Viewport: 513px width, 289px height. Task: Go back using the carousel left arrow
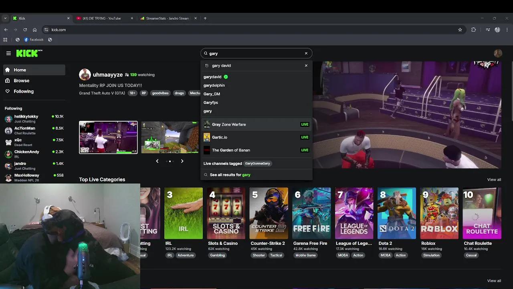pos(157,161)
